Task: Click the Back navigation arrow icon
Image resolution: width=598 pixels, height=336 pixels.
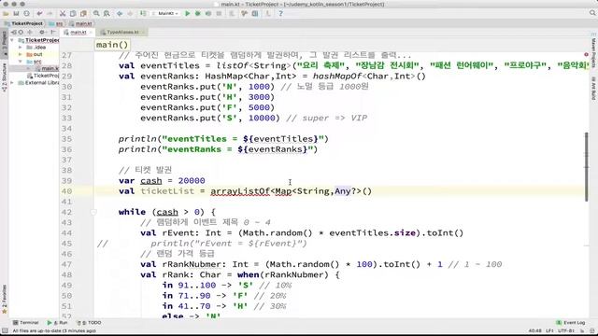Action: click(120, 13)
